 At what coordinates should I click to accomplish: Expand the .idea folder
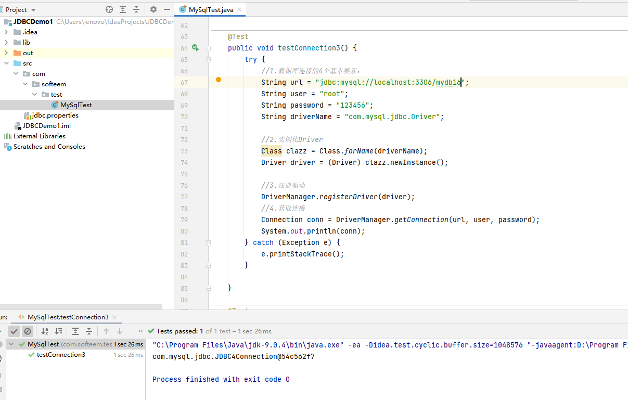pos(6,32)
